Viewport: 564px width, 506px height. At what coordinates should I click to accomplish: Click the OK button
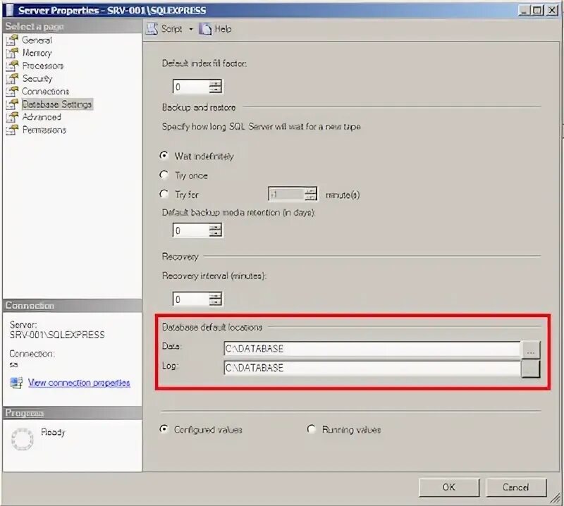pyautogui.click(x=449, y=487)
